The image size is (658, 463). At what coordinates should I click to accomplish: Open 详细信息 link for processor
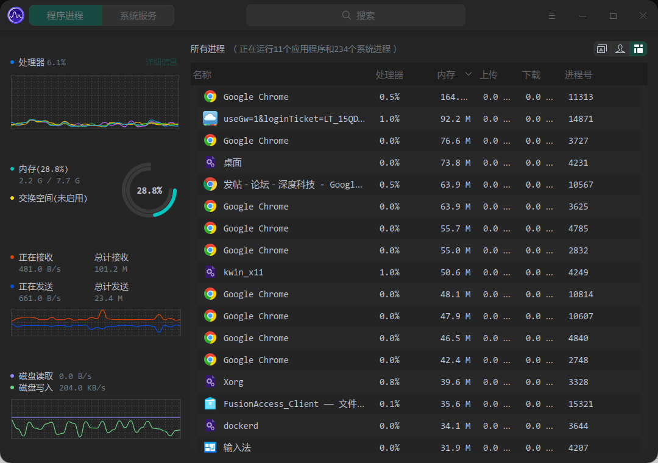(161, 62)
